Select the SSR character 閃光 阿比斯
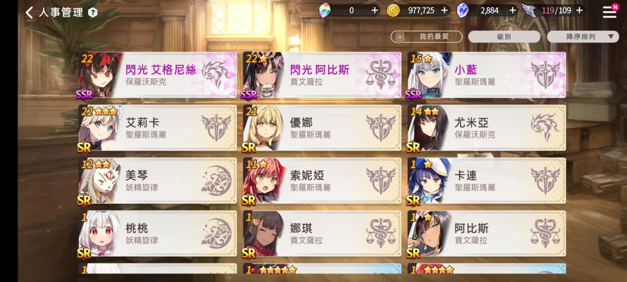627x282 pixels. coord(322,75)
